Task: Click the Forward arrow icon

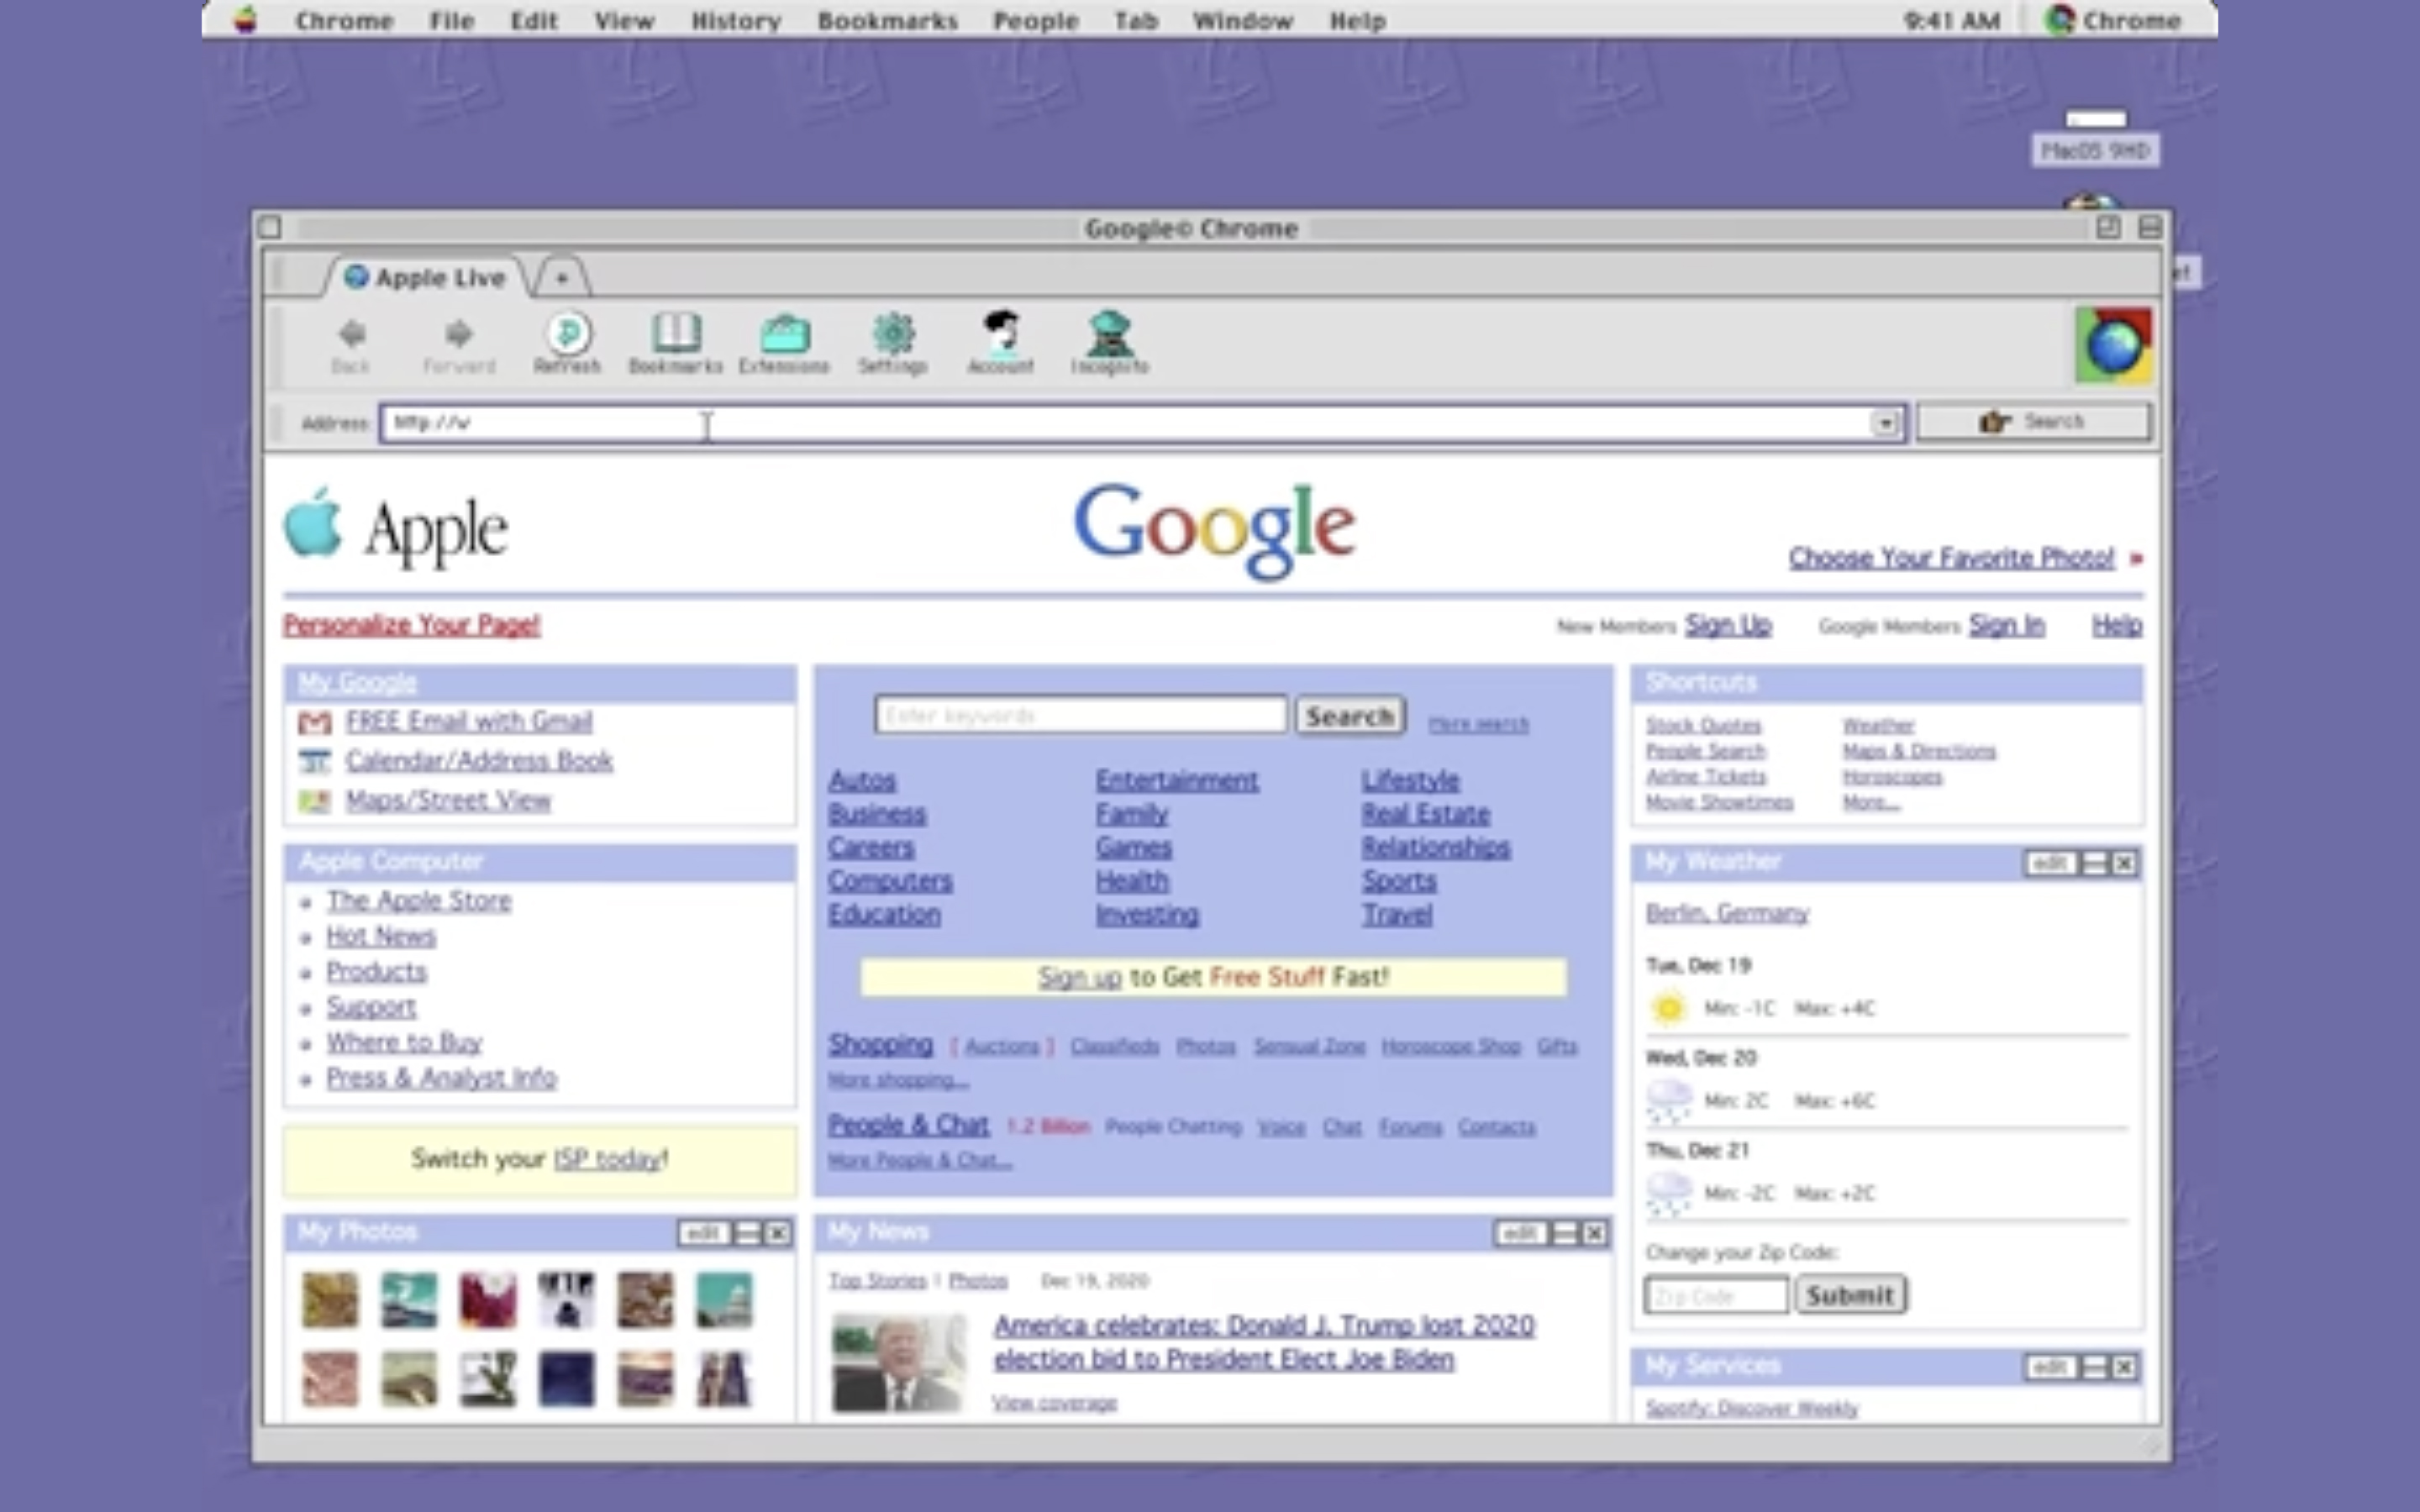Action: [x=459, y=333]
